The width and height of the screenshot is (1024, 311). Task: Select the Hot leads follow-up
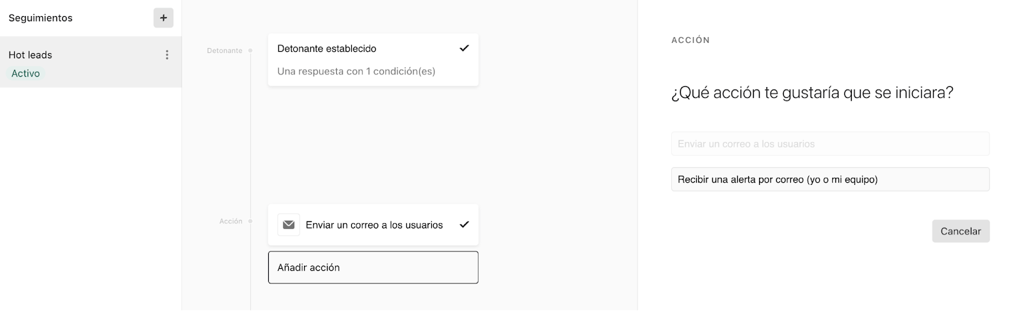[91, 62]
